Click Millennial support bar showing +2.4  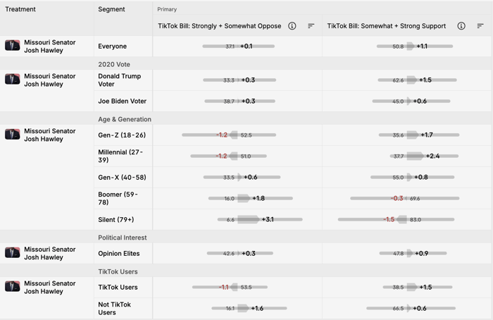pyautogui.click(x=424, y=156)
